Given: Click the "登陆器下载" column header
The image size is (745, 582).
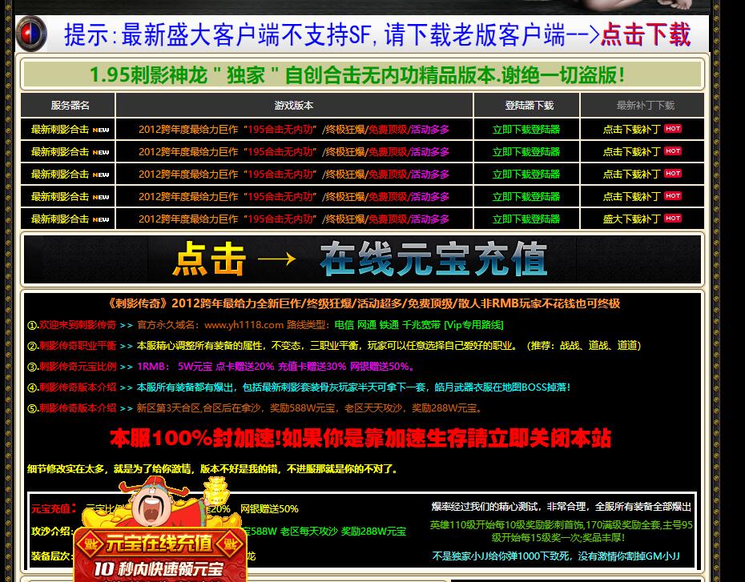Looking at the screenshot, I should pos(529,106).
